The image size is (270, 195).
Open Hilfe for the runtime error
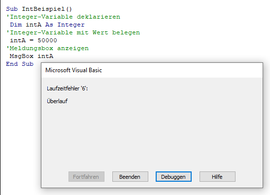pyautogui.click(x=217, y=177)
